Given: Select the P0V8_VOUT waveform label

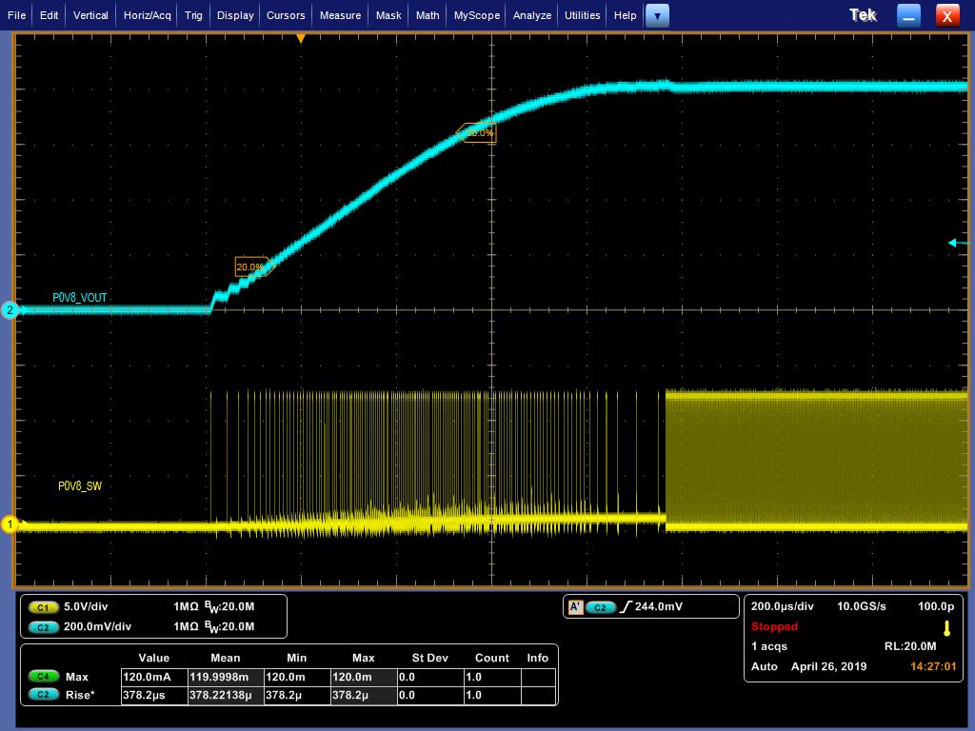Looking at the screenshot, I should [x=80, y=298].
